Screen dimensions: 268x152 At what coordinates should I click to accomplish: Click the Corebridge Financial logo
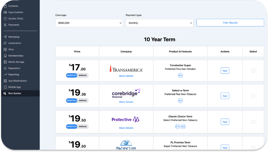[x=126, y=93]
